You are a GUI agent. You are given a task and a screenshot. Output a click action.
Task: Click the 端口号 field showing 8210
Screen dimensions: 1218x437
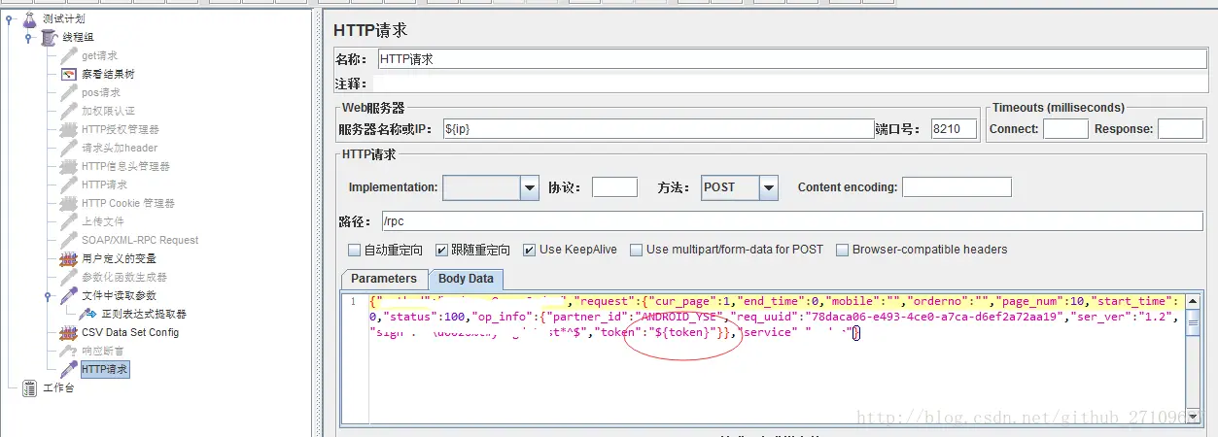pyautogui.click(x=953, y=129)
